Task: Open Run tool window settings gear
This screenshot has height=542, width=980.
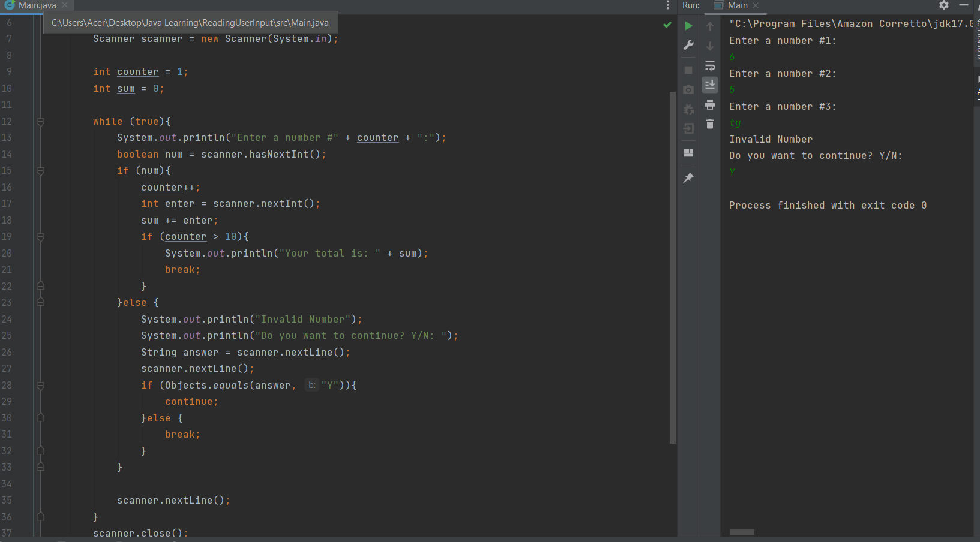Action: tap(944, 5)
